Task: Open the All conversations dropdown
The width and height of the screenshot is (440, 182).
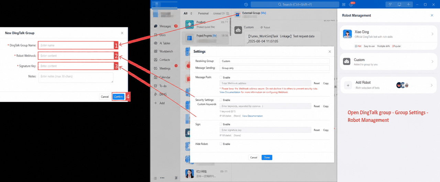Action: pos(188,14)
